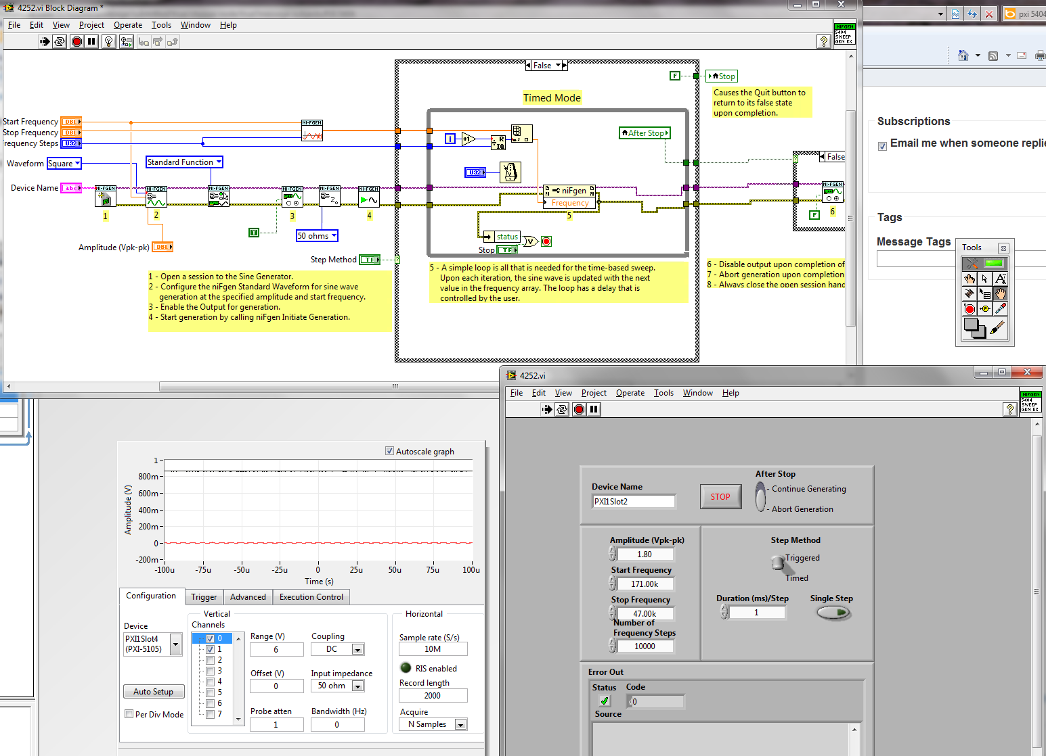The image size is (1046, 756).
Task: Open context help in block diagram toolbar
Action: (x=823, y=42)
